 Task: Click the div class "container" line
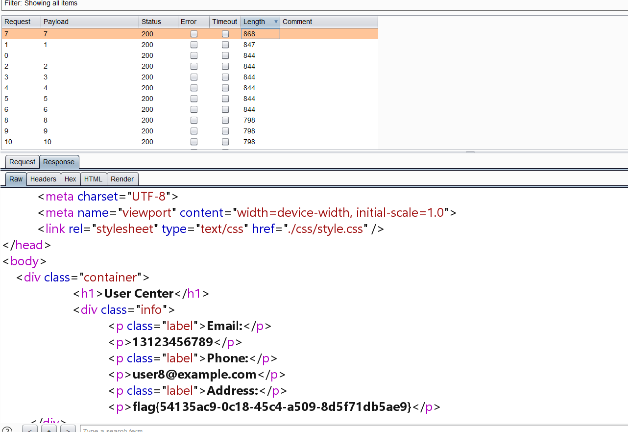(x=83, y=277)
